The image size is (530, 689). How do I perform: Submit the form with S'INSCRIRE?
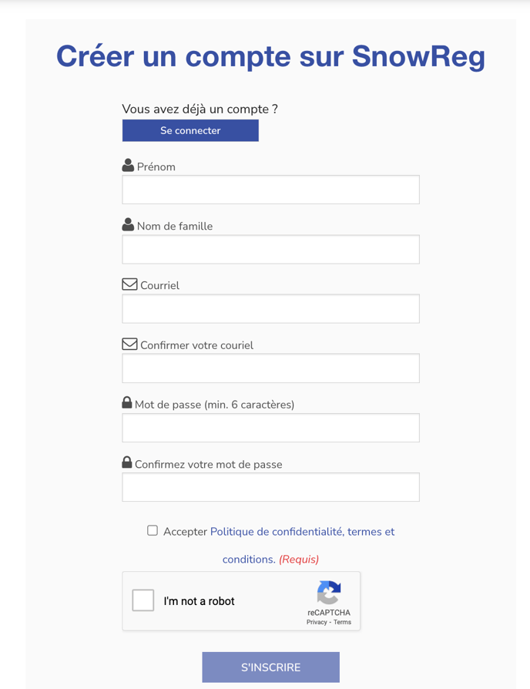tap(271, 667)
